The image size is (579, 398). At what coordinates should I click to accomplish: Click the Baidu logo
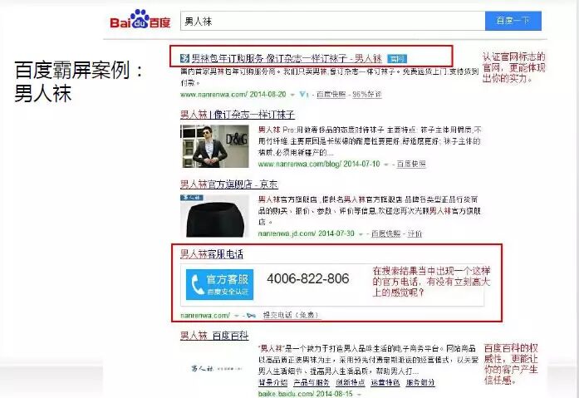click(140, 19)
